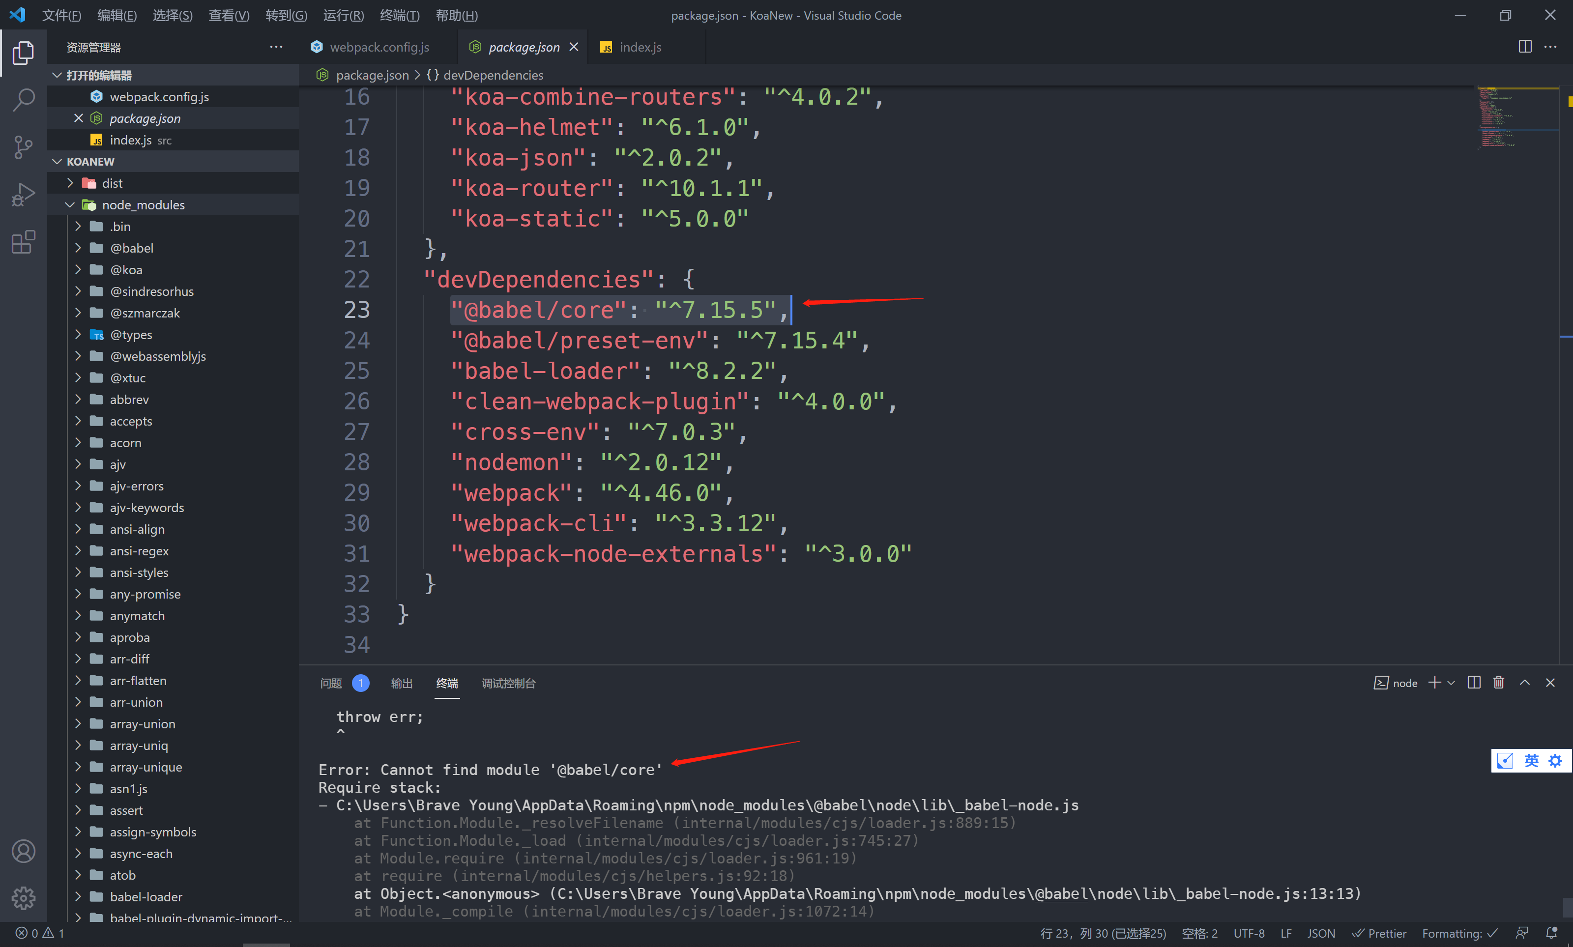Click the Formatting status indicator
The width and height of the screenshot is (1573, 947).
tap(1459, 933)
